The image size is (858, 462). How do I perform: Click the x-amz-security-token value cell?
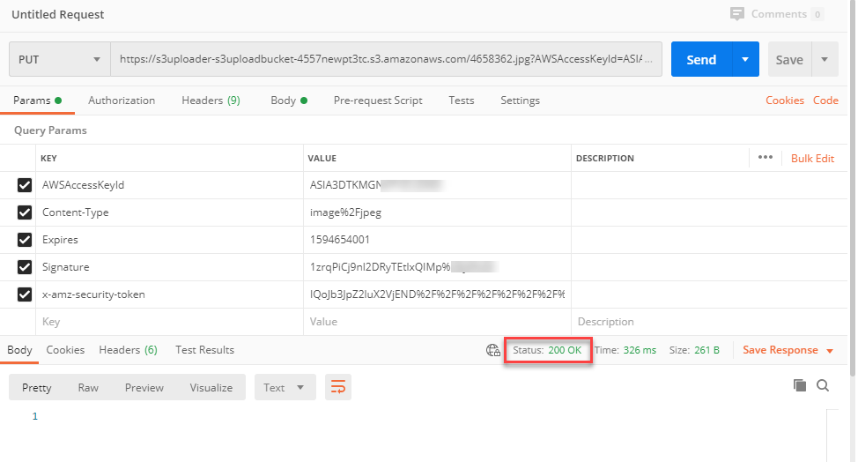click(437, 294)
